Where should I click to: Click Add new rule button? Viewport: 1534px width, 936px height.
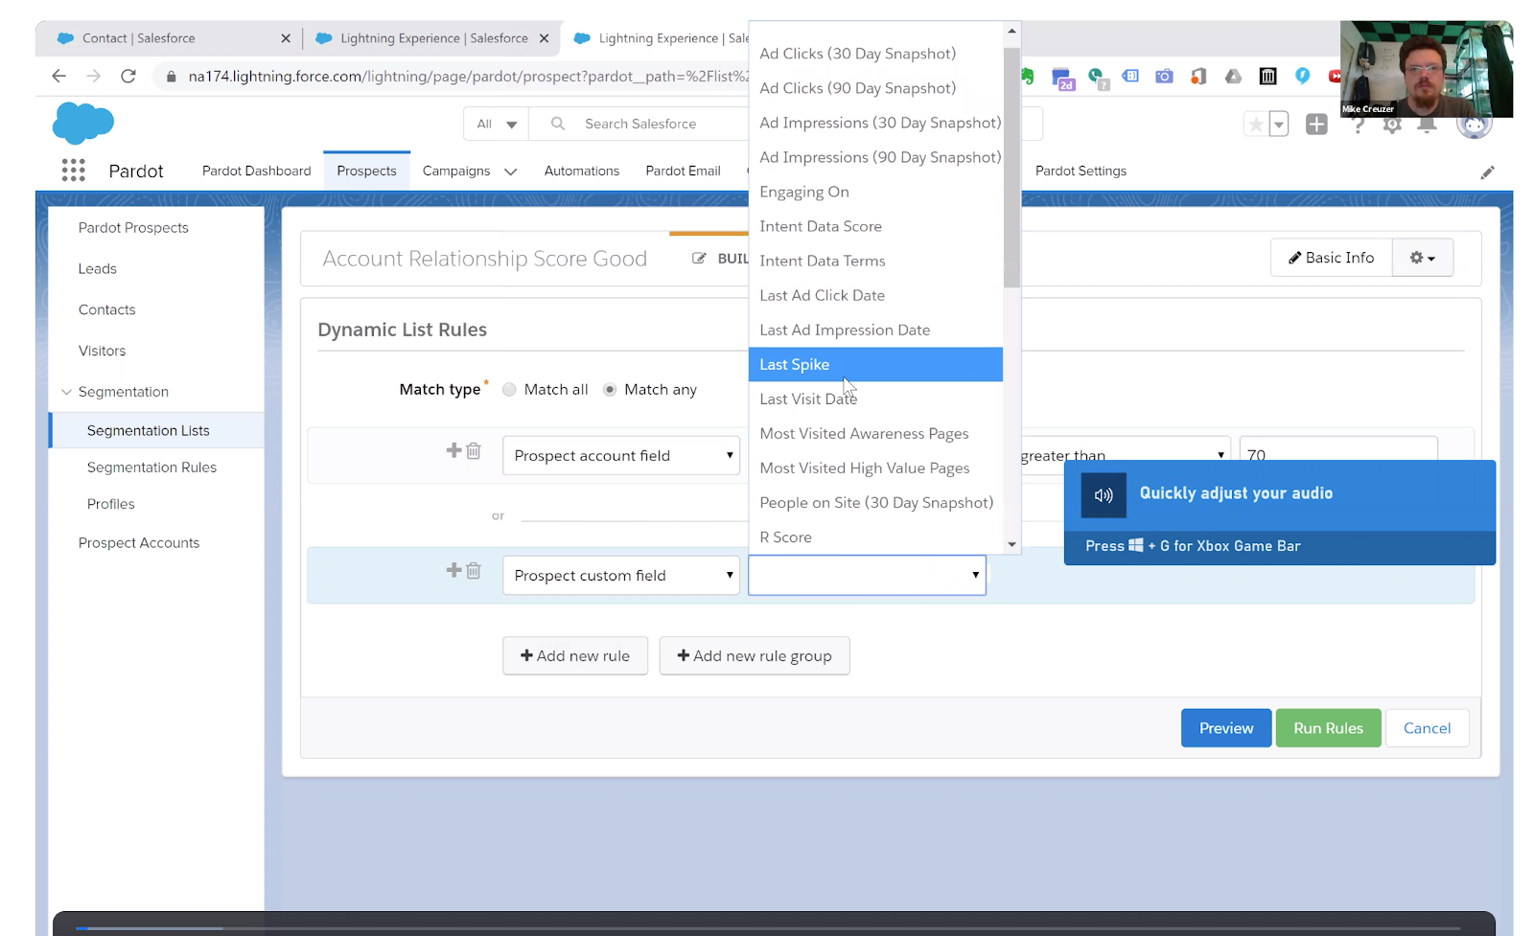[x=575, y=655]
